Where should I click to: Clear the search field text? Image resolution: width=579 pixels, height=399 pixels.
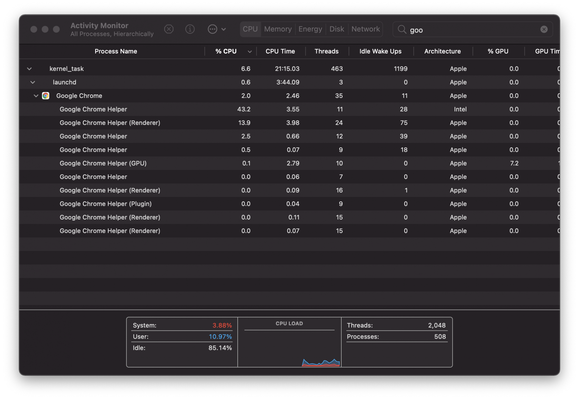pyautogui.click(x=544, y=29)
